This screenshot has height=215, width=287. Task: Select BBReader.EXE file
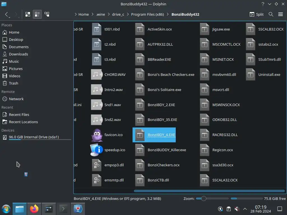[153, 60]
